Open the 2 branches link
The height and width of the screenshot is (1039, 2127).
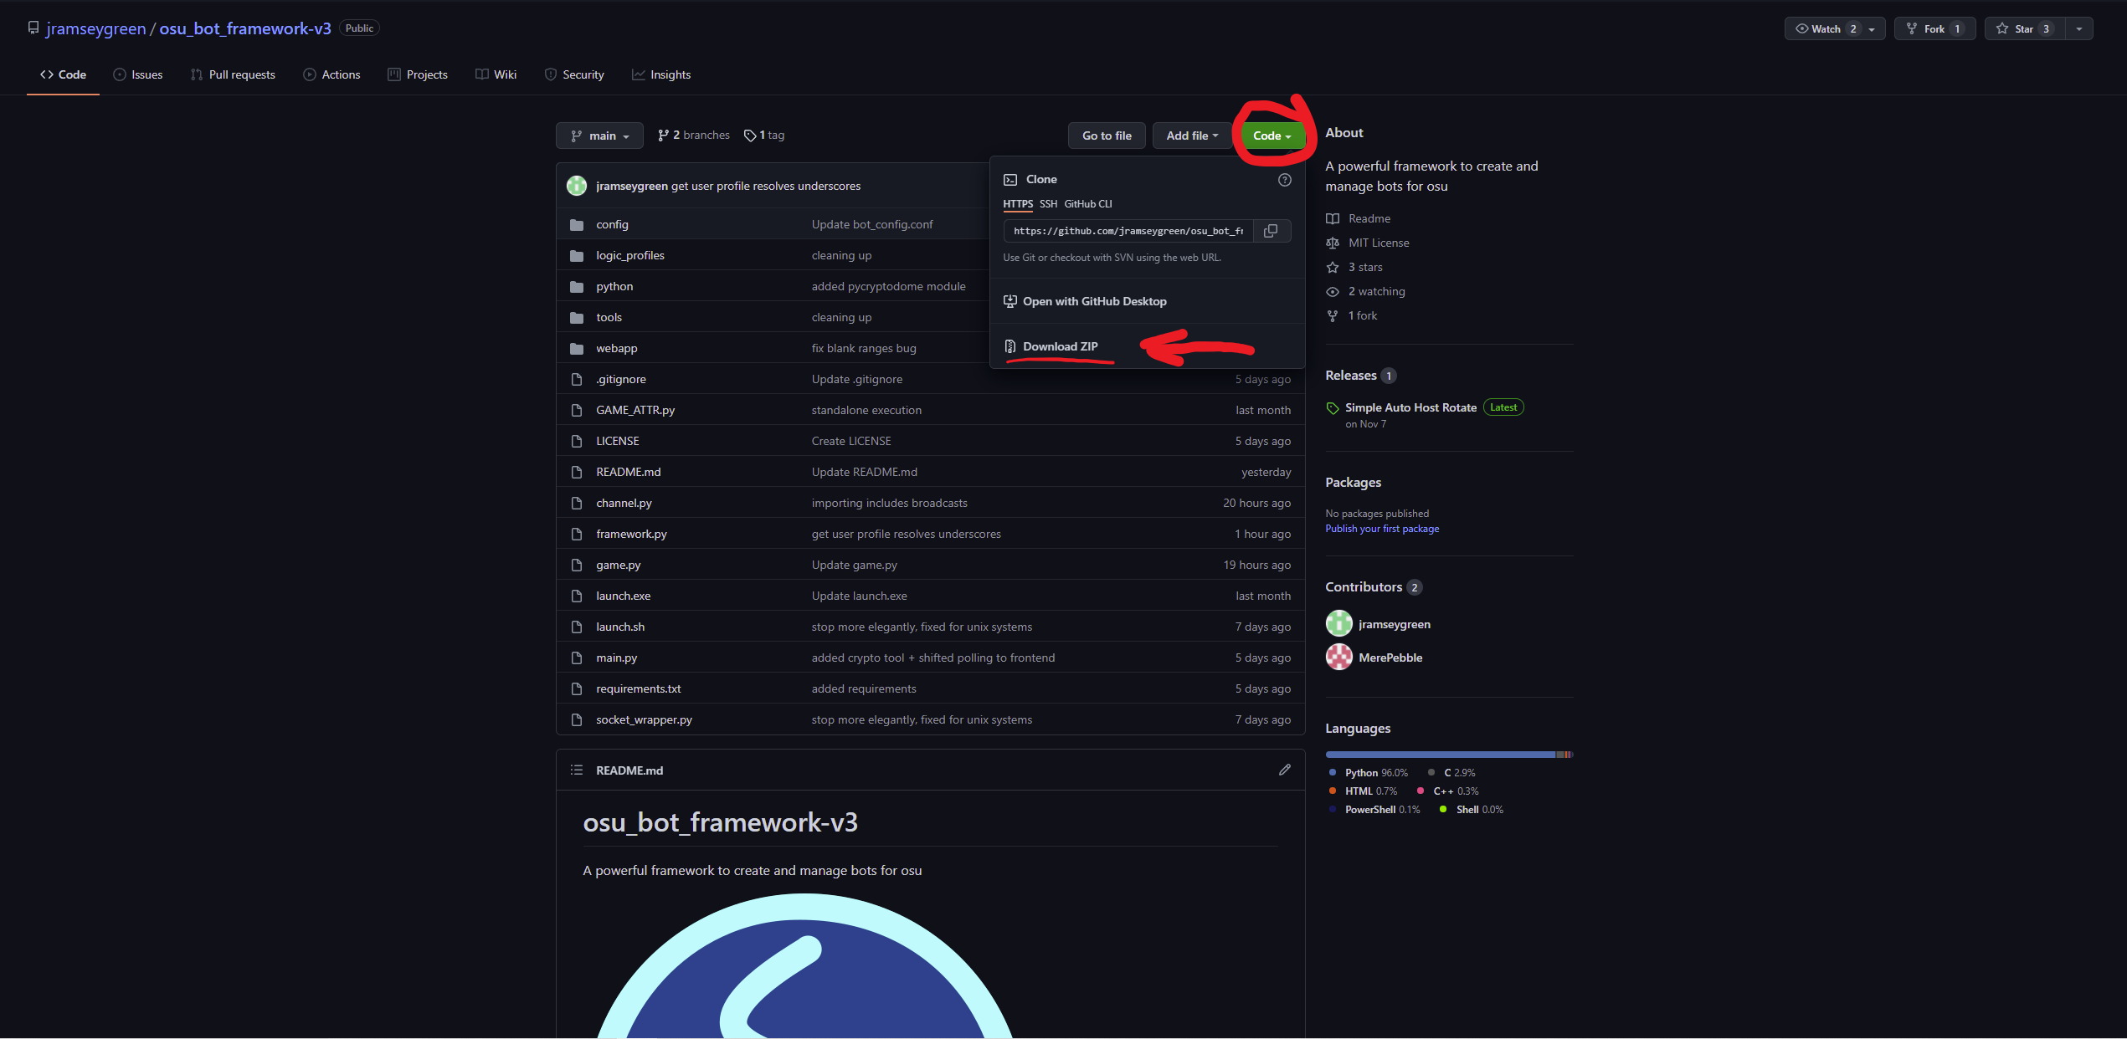coord(693,136)
